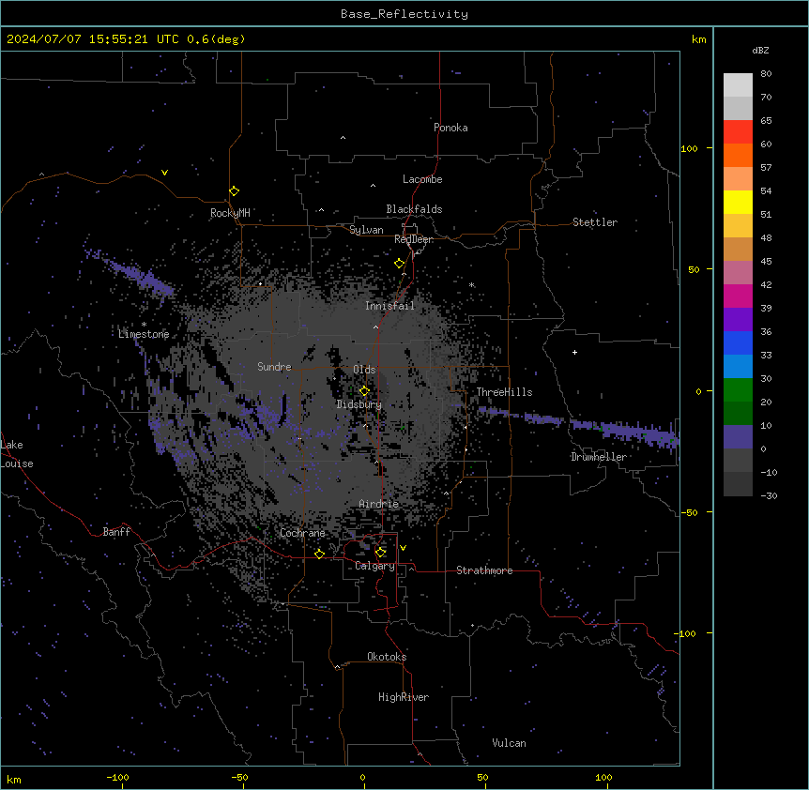This screenshot has width=809, height=790.
Task: Click the Airdrie city label
Action: [378, 504]
